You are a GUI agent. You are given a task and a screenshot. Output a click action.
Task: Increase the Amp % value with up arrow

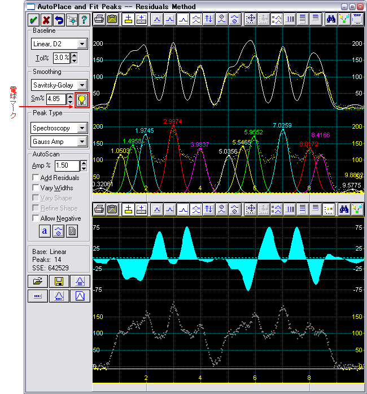(84, 163)
